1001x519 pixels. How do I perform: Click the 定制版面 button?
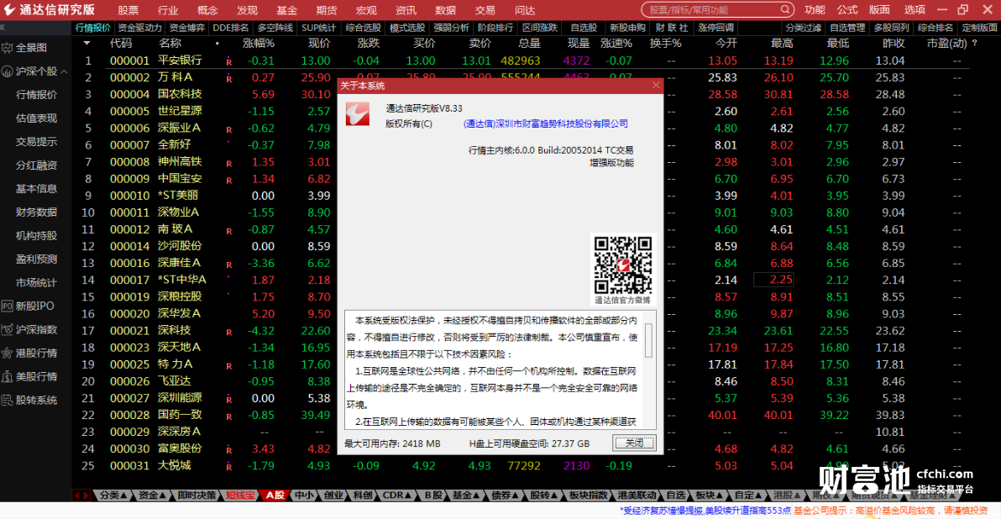[x=978, y=28]
